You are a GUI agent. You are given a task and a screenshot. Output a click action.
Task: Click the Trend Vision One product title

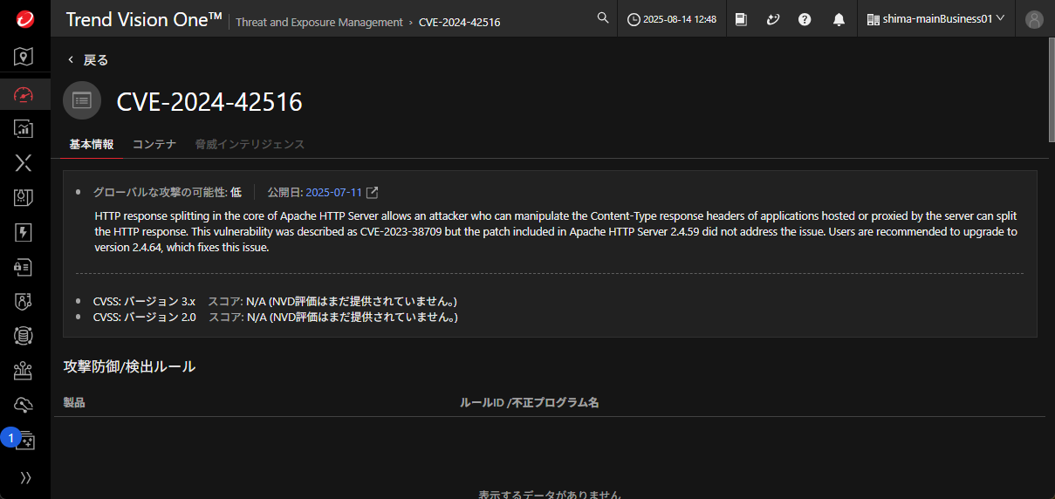coord(143,19)
